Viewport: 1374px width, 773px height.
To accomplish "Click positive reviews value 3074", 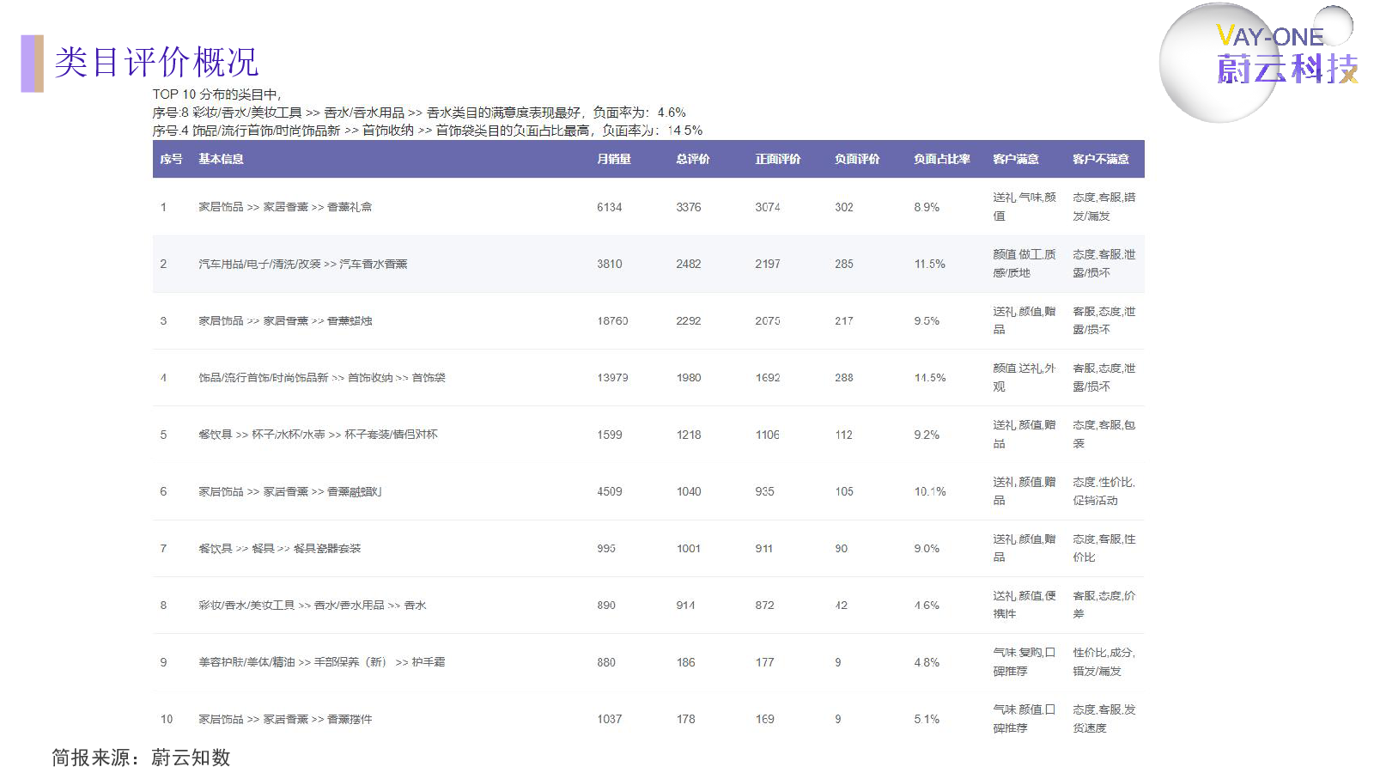I will pyautogui.click(x=768, y=207).
